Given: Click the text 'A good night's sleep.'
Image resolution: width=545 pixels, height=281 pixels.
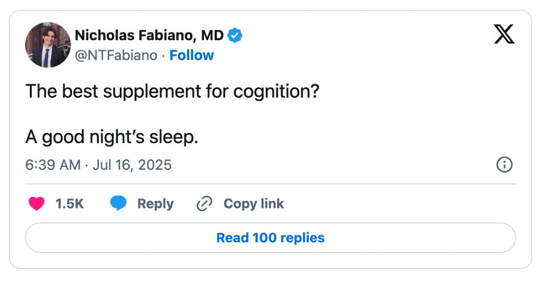Looking at the screenshot, I should pyautogui.click(x=111, y=137).
